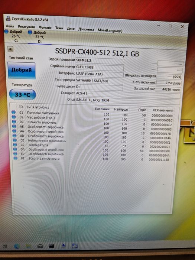Viewport: 195px width, 260px height.
Task: Click the power-on count 2759 разів
Action: 169,83
